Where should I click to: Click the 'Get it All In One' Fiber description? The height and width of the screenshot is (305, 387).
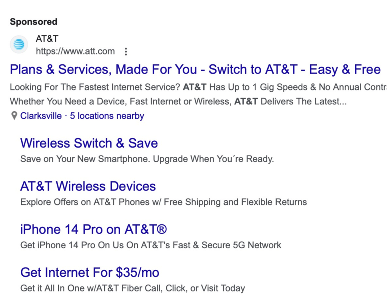pyautogui.click(x=132, y=288)
